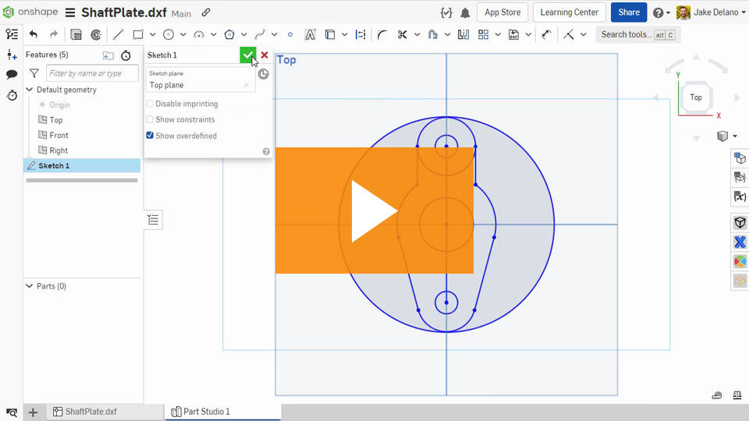Click the feature list stopwatch icon
The width and height of the screenshot is (749, 421).
tap(126, 55)
